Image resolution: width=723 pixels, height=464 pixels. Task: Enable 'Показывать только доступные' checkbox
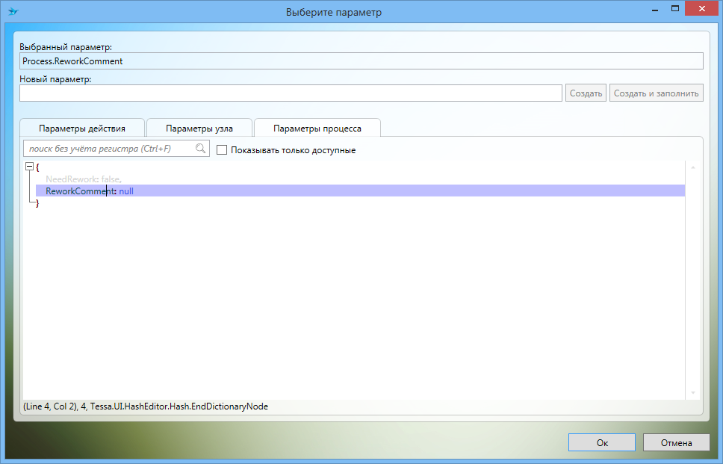click(222, 150)
